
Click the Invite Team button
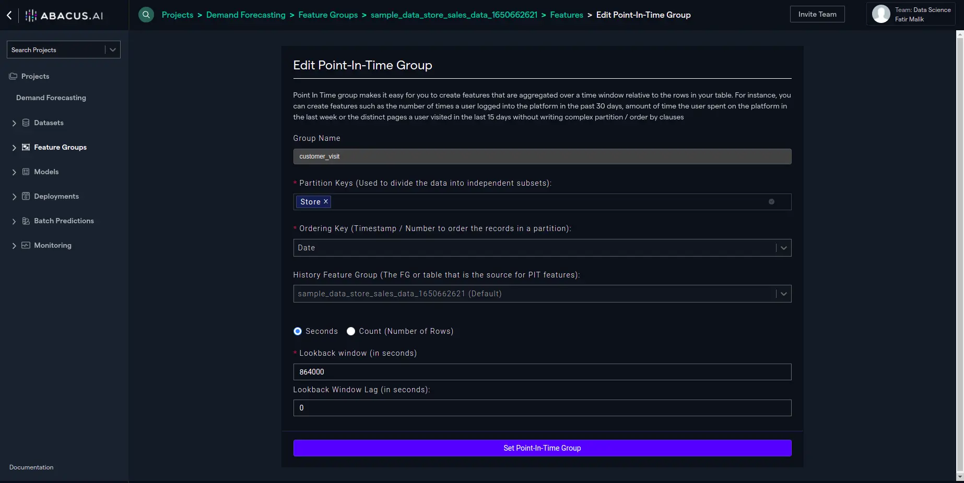[x=817, y=14]
